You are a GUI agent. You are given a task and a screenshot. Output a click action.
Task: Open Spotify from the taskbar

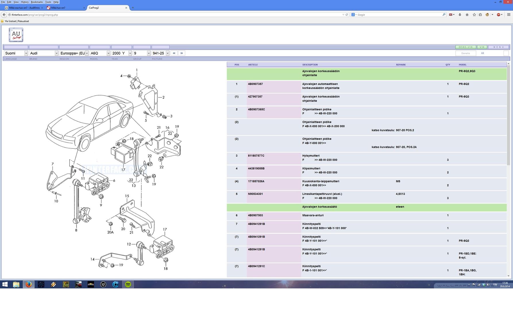[128, 284]
